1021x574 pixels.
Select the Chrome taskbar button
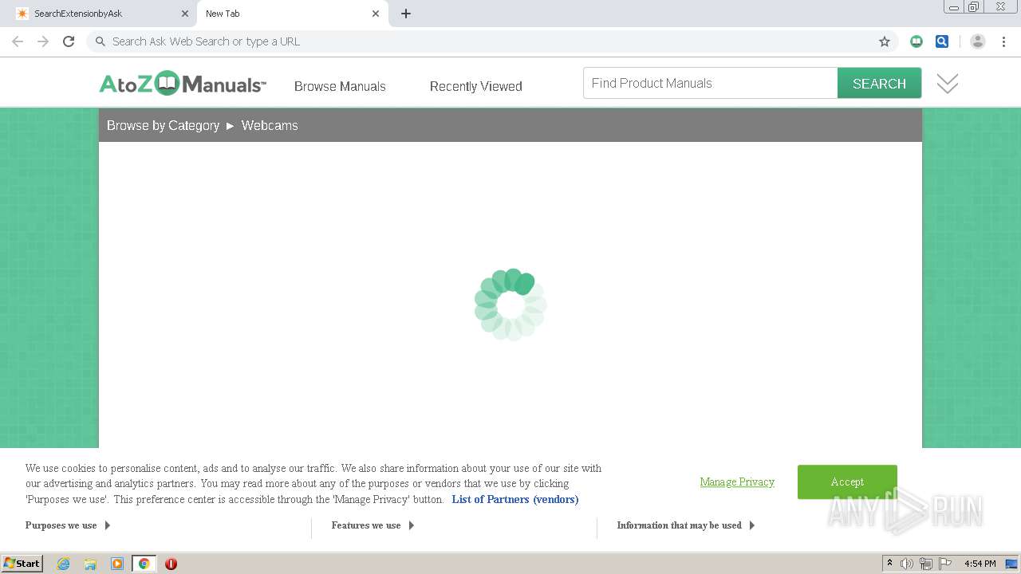click(x=144, y=564)
